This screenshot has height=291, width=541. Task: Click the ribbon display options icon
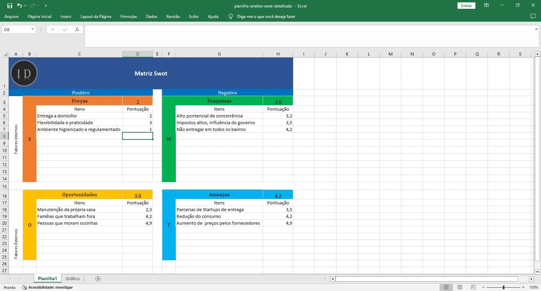486,5
